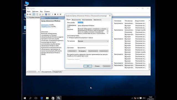177x100 pixels.
Task: Click the Продолжить button
Action: (104, 51)
